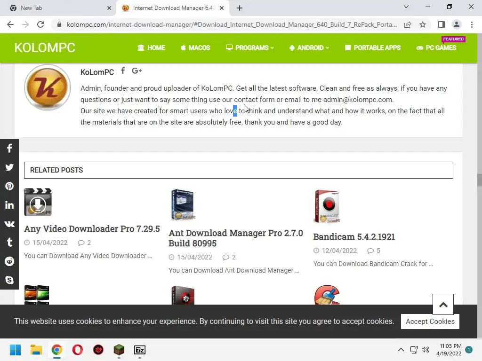Image resolution: width=482 pixels, height=361 pixels.
Task: Share page on Twitter from the sidebar
Action: tap(9, 167)
